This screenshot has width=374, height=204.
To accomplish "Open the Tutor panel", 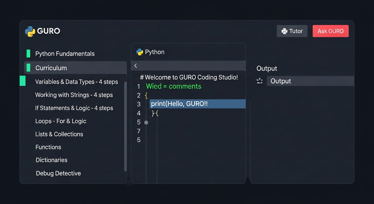I will pyautogui.click(x=292, y=31).
